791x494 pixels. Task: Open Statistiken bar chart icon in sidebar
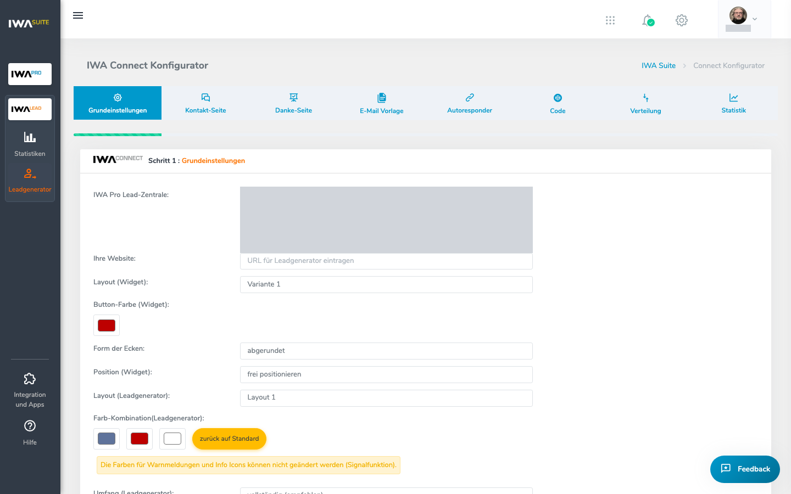(x=30, y=137)
